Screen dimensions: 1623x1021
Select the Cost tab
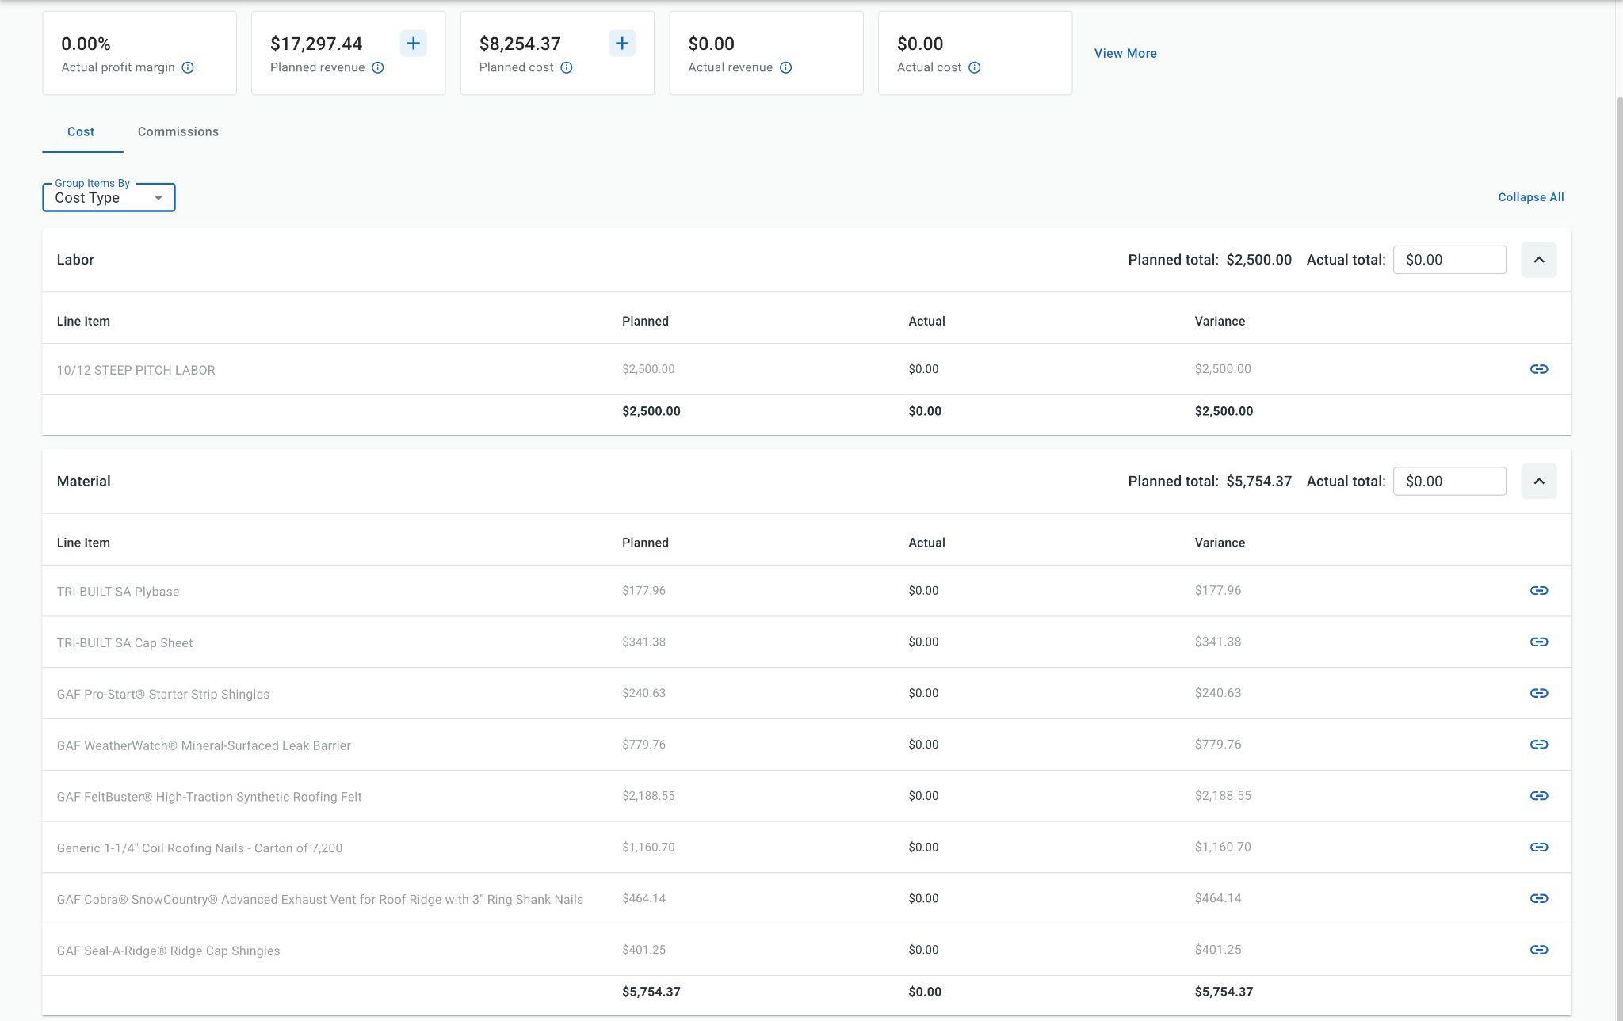pyautogui.click(x=81, y=132)
